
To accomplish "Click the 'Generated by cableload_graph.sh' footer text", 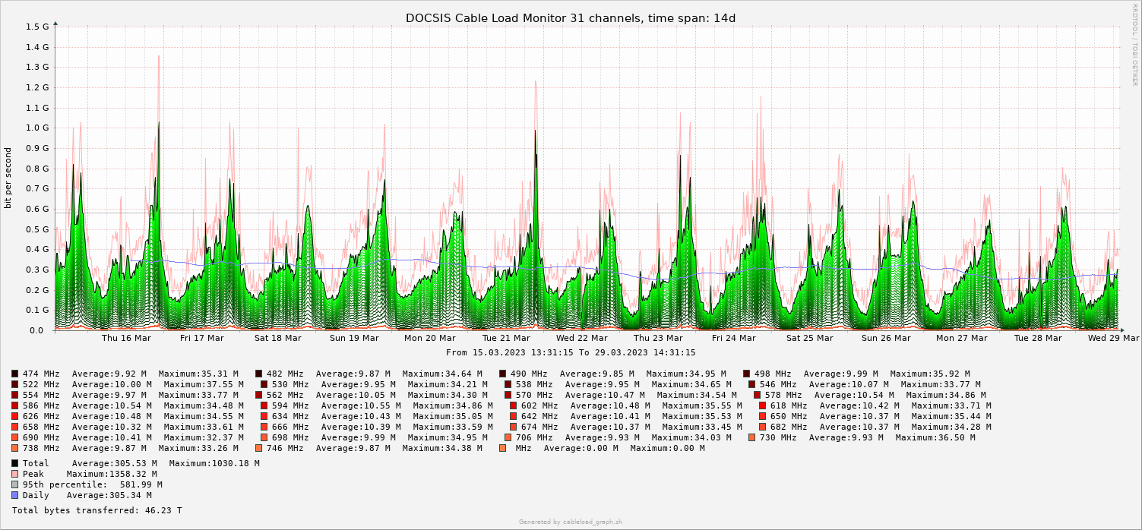I will pos(571,522).
